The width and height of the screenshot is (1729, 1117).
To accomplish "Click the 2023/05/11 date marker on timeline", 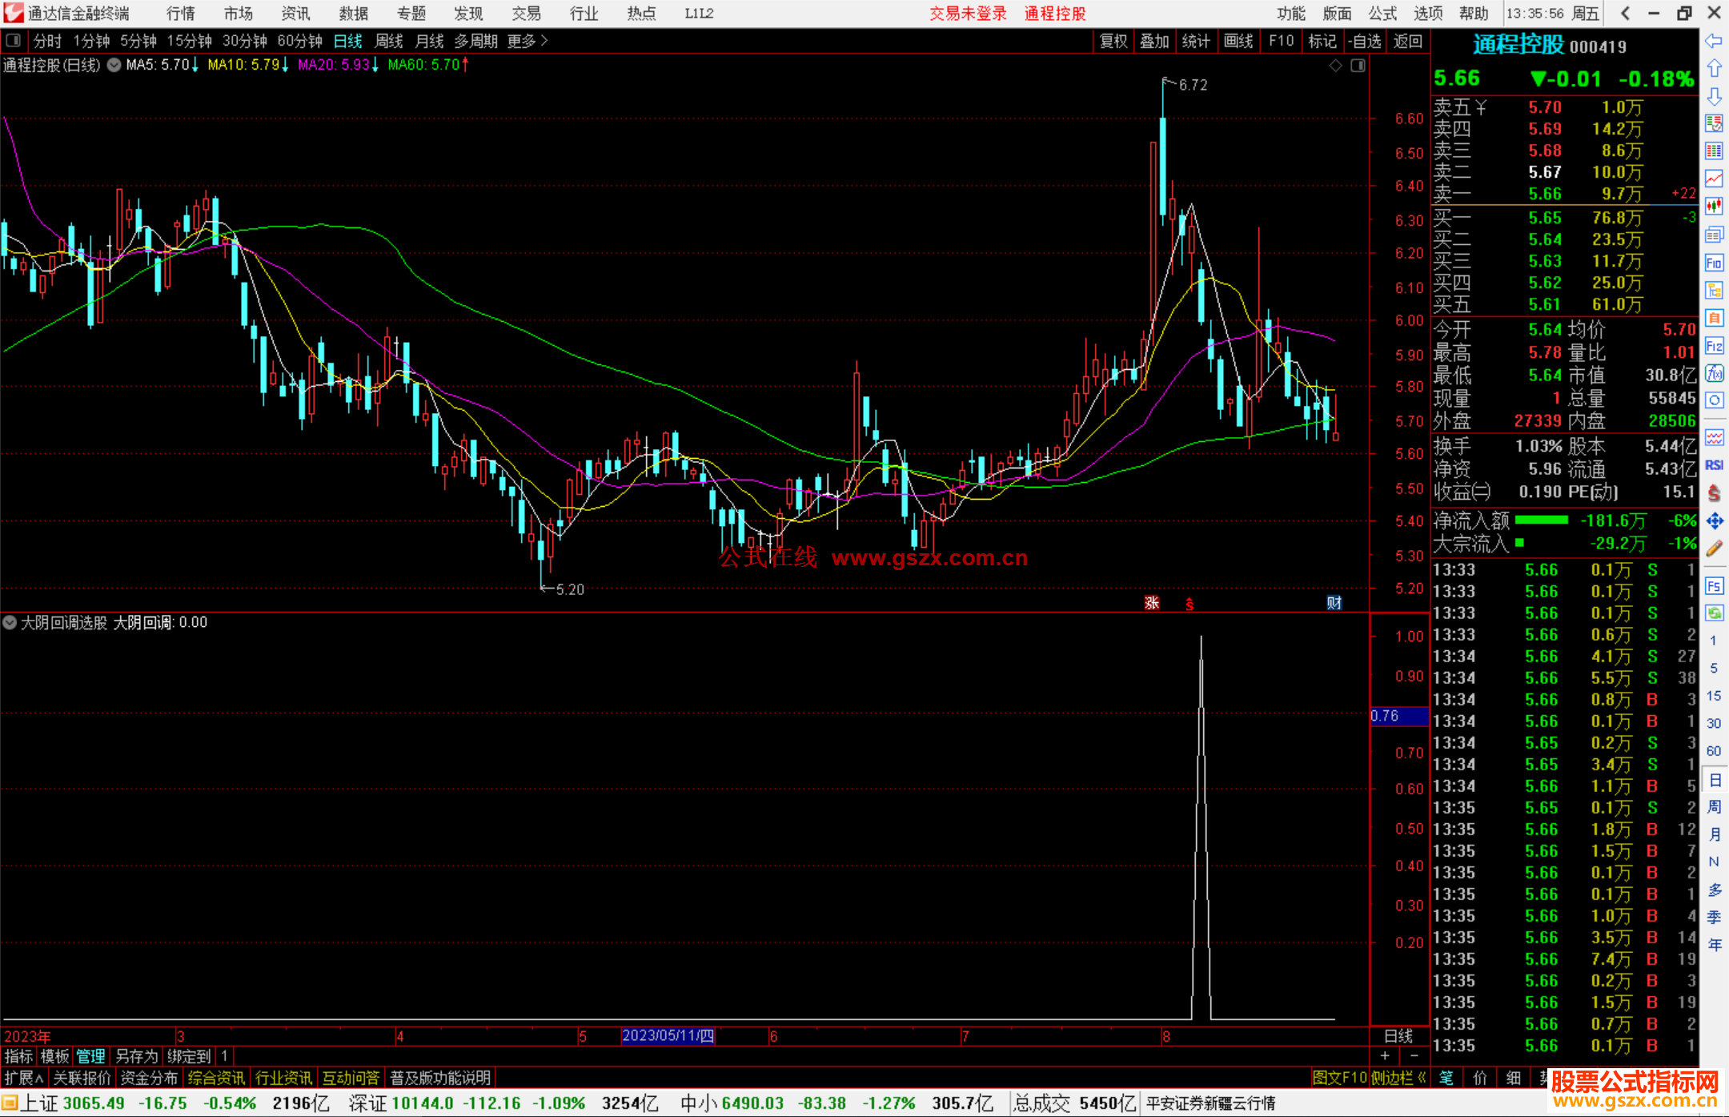I will click(x=668, y=1035).
